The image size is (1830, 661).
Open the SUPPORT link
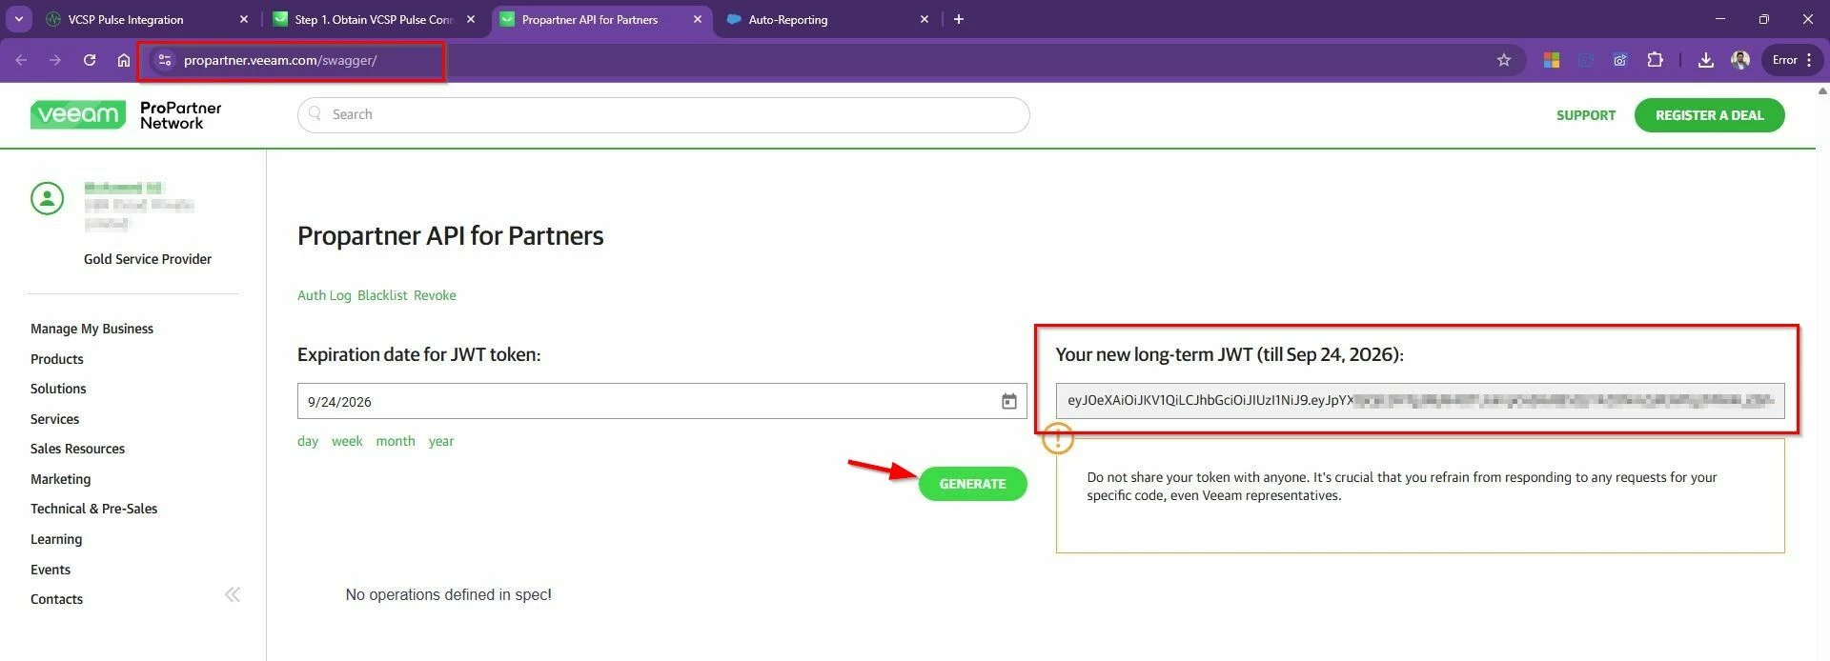(x=1586, y=115)
